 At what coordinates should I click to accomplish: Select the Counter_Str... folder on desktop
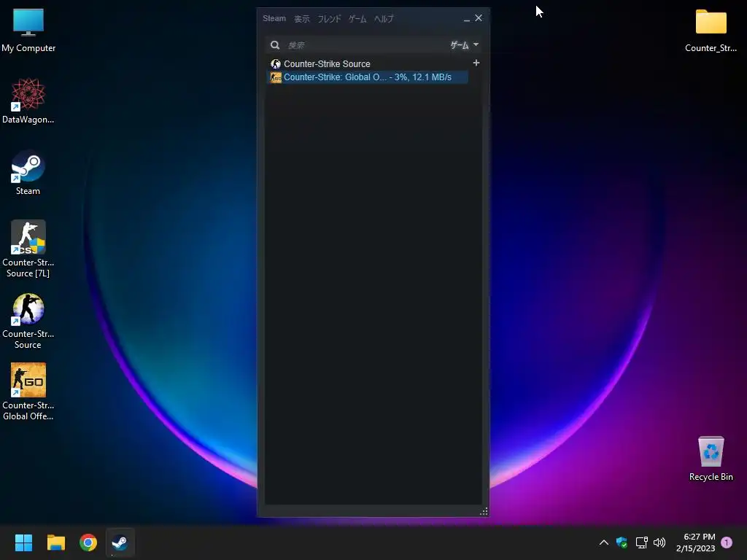pos(711,31)
